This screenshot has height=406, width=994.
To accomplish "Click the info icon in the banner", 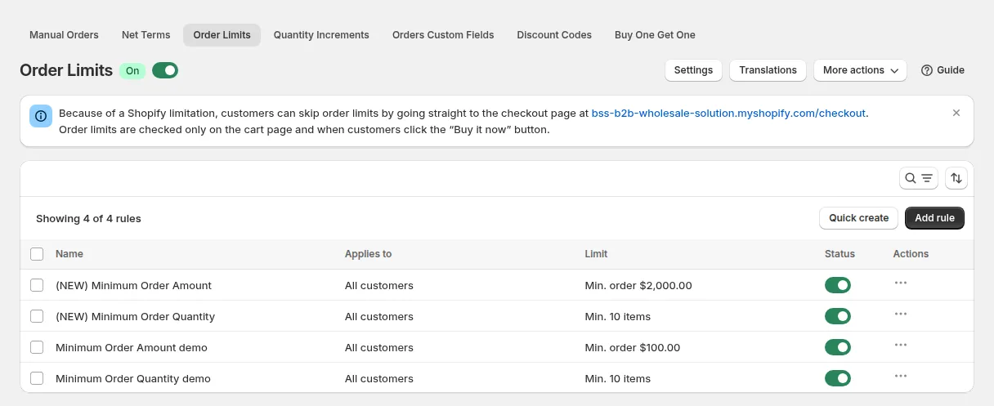I will (41, 116).
